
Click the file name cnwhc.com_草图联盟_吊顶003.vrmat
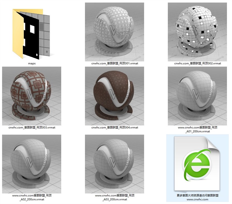(x=32, y=127)
